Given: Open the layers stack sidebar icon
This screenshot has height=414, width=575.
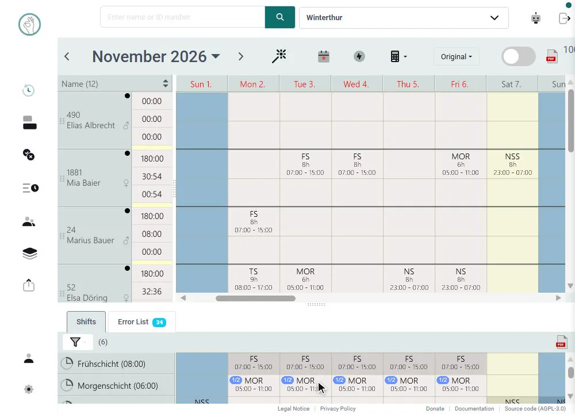Looking at the screenshot, I should point(30,254).
